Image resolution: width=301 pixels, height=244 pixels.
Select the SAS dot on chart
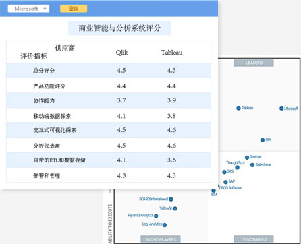pos(224,172)
